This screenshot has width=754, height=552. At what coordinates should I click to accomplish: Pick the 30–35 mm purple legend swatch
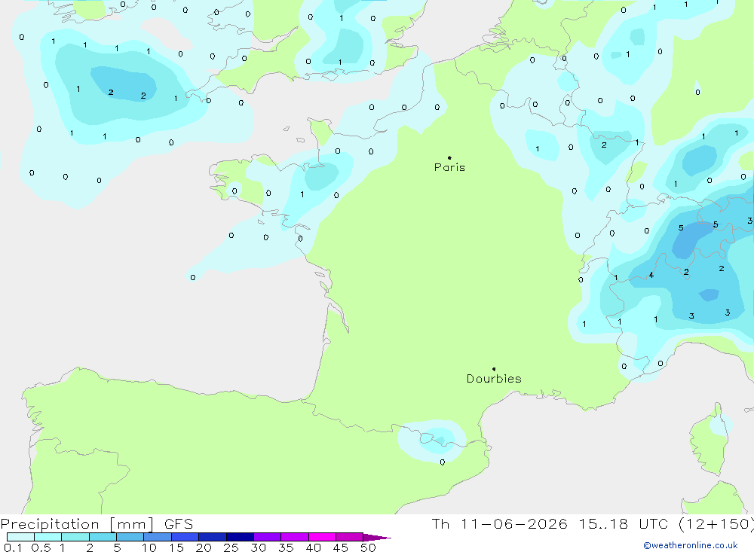pyautogui.click(x=268, y=537)
